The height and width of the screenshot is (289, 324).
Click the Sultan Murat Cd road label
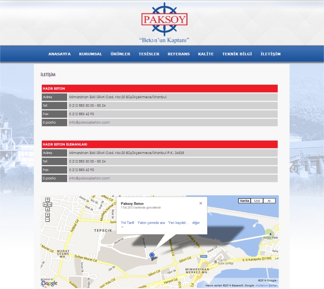[x=85, y=258]
